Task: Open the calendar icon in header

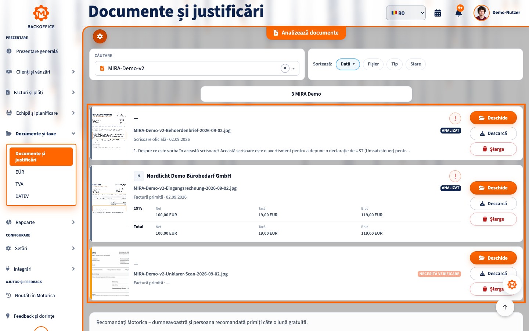Action: tap(438, 13)
